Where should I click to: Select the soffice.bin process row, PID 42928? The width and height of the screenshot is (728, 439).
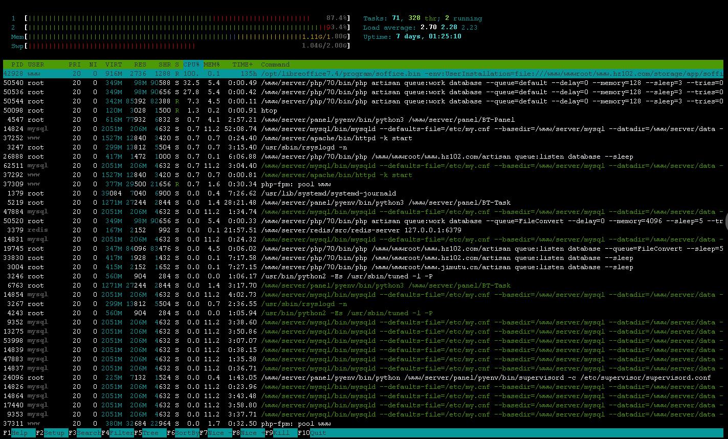pos(363,74)
